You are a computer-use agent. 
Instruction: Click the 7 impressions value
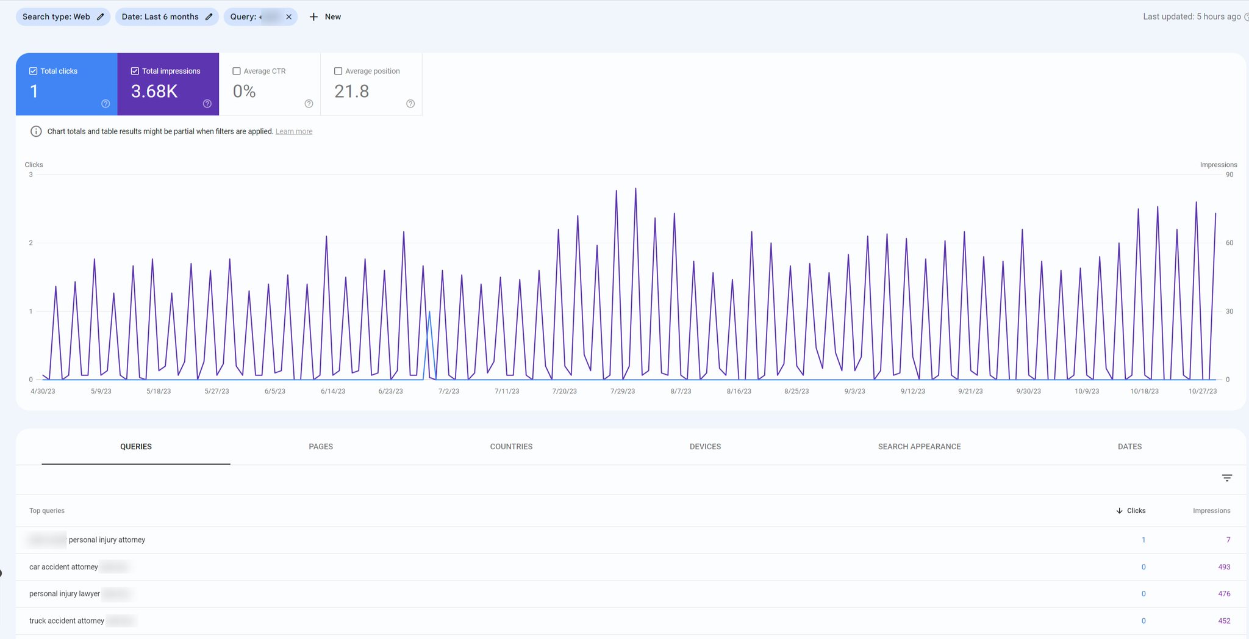pos(1228,540)
